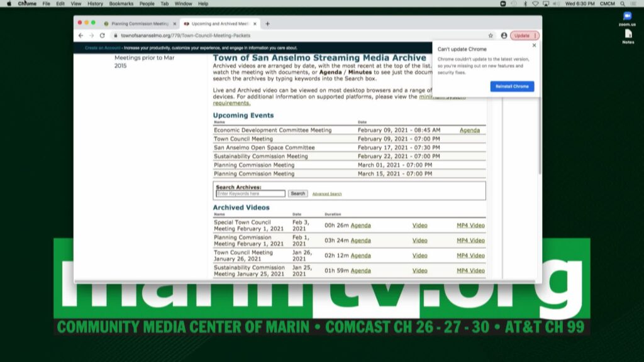Dismiss the Can't update Chrome popup
The width and height of the screenshot is (644, 362).
[534, 45]
